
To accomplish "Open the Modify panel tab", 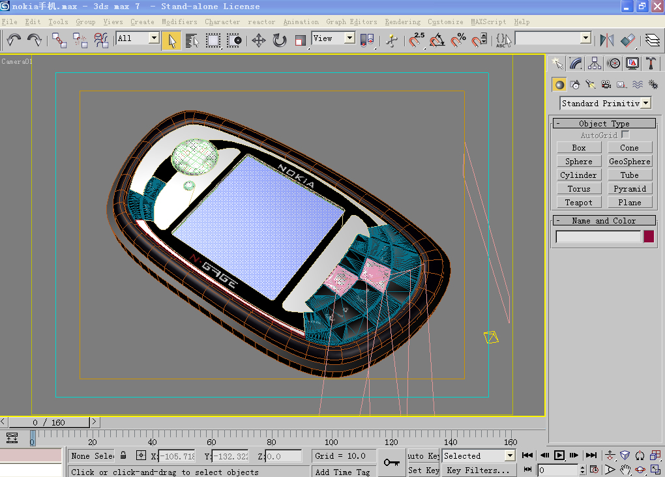I will [576, 63].
